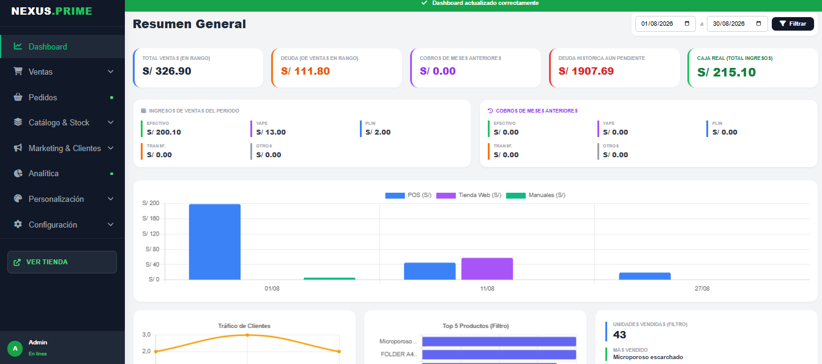Click the FOLDER A4 bar label
Image resolution: width=822 pixels, height=364 pixels.
pyautogui.click(x=398, y=354)
